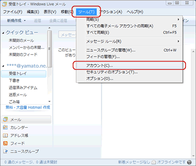
Task: Open the ファイル(F) menu
Action: pyautogui.click(x=13, y=12)
